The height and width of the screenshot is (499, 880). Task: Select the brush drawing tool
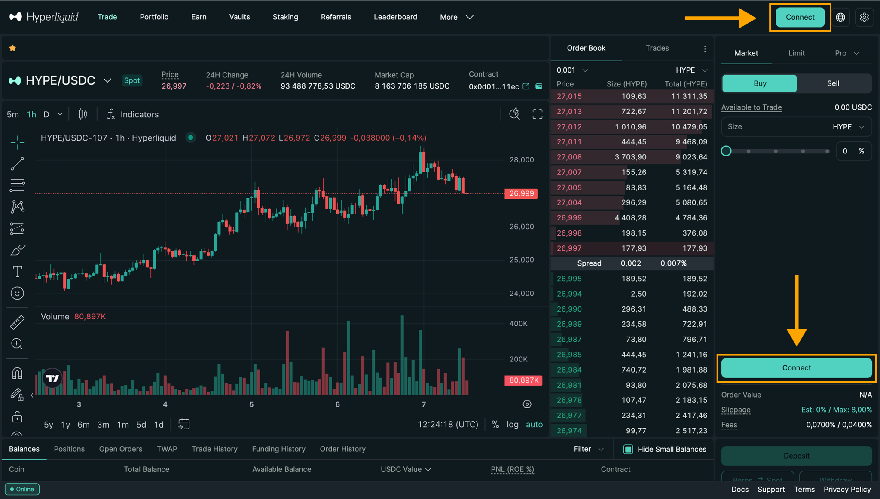coord(17,250)
